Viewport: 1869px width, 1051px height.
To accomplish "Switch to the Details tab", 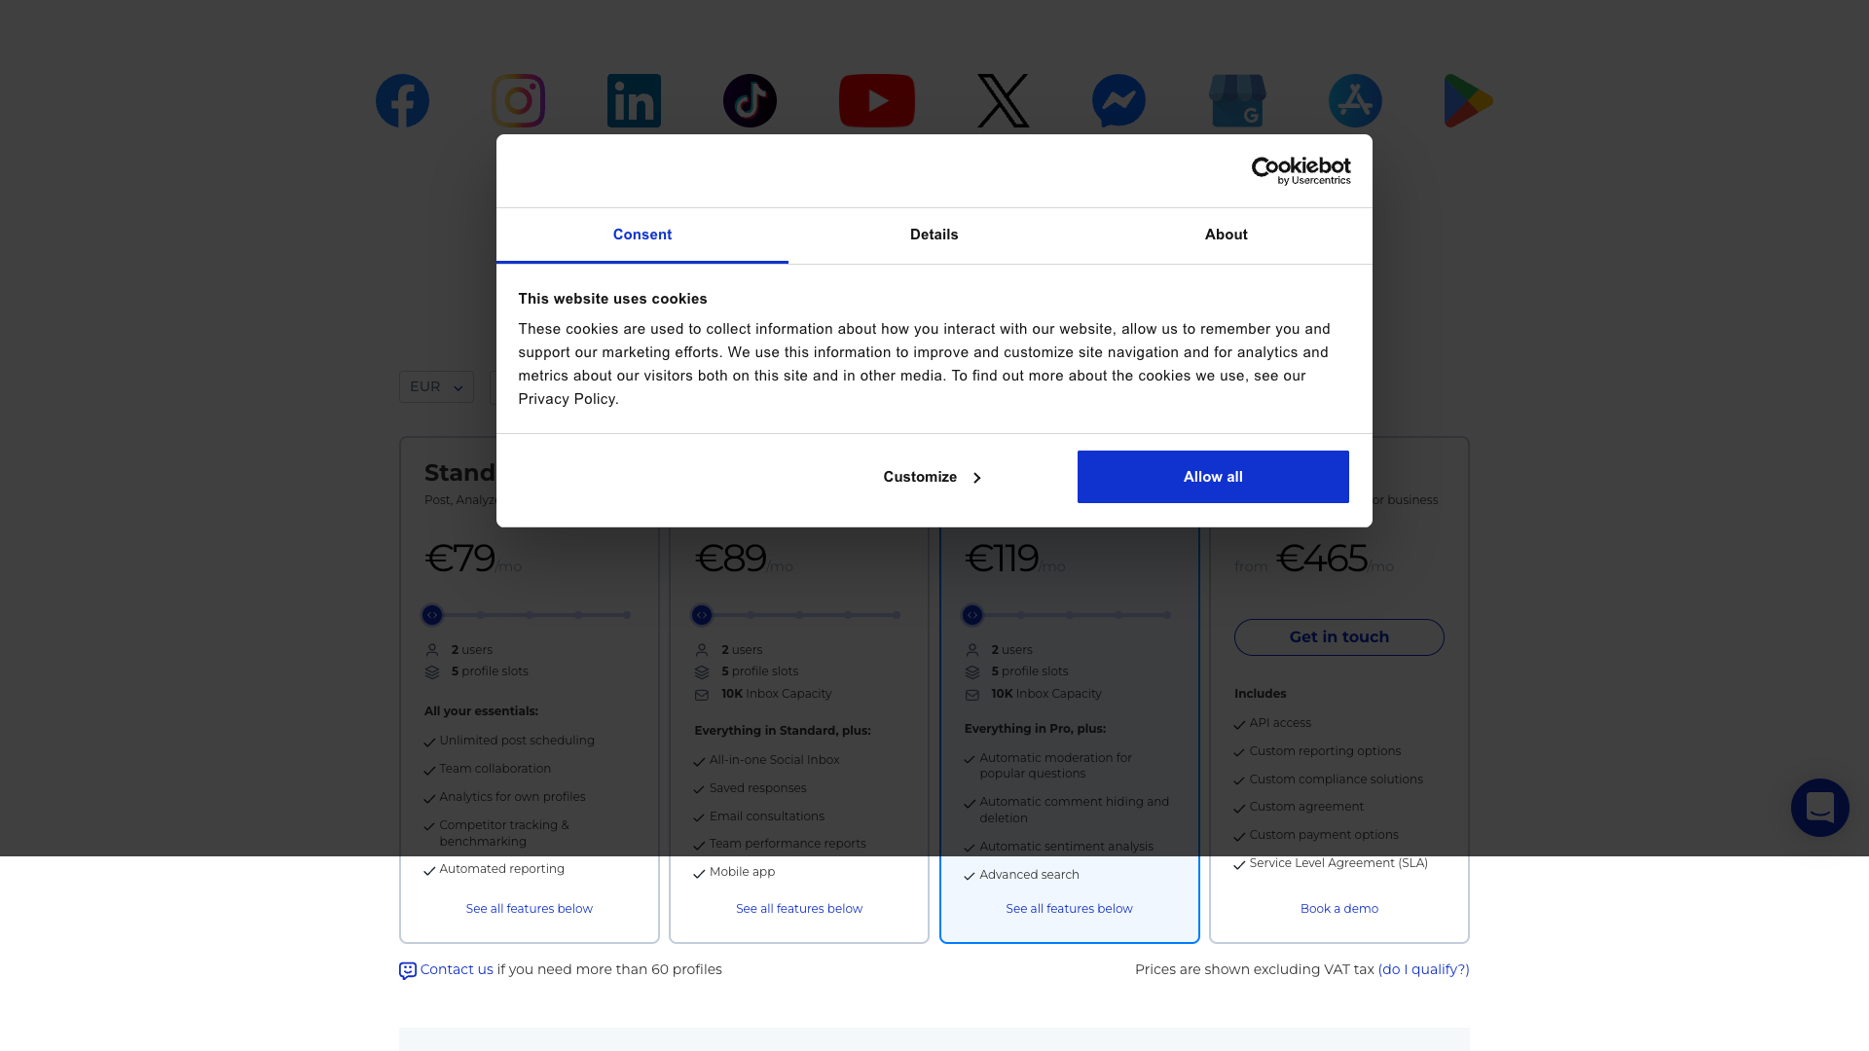I will click(934, 235).
